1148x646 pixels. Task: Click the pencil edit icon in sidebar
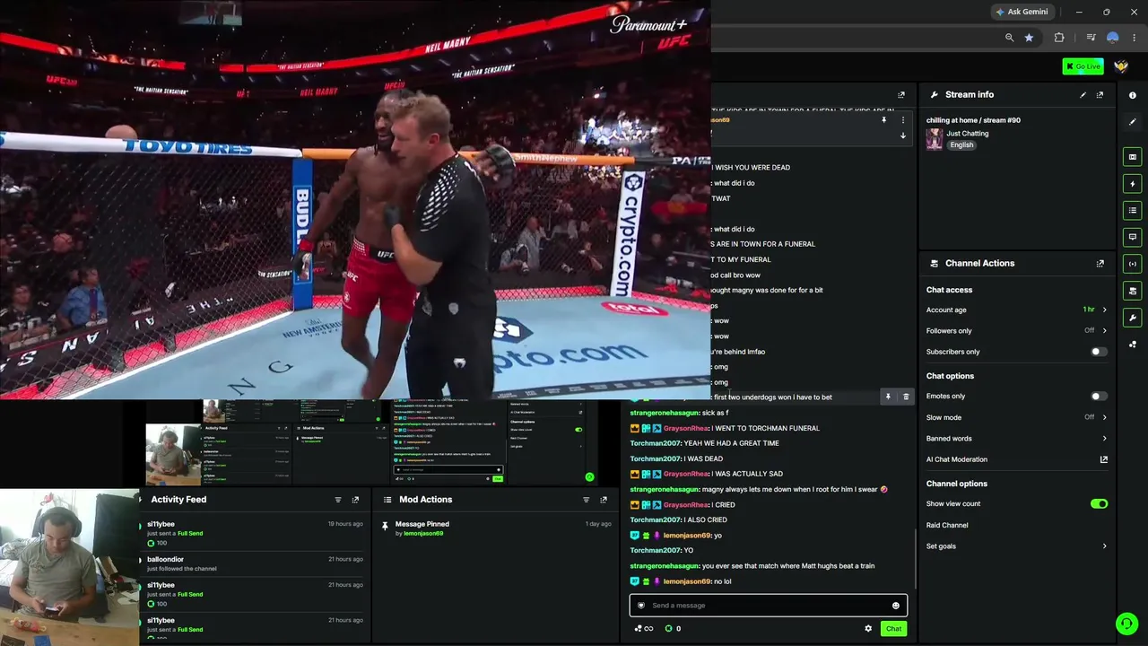1133,122
